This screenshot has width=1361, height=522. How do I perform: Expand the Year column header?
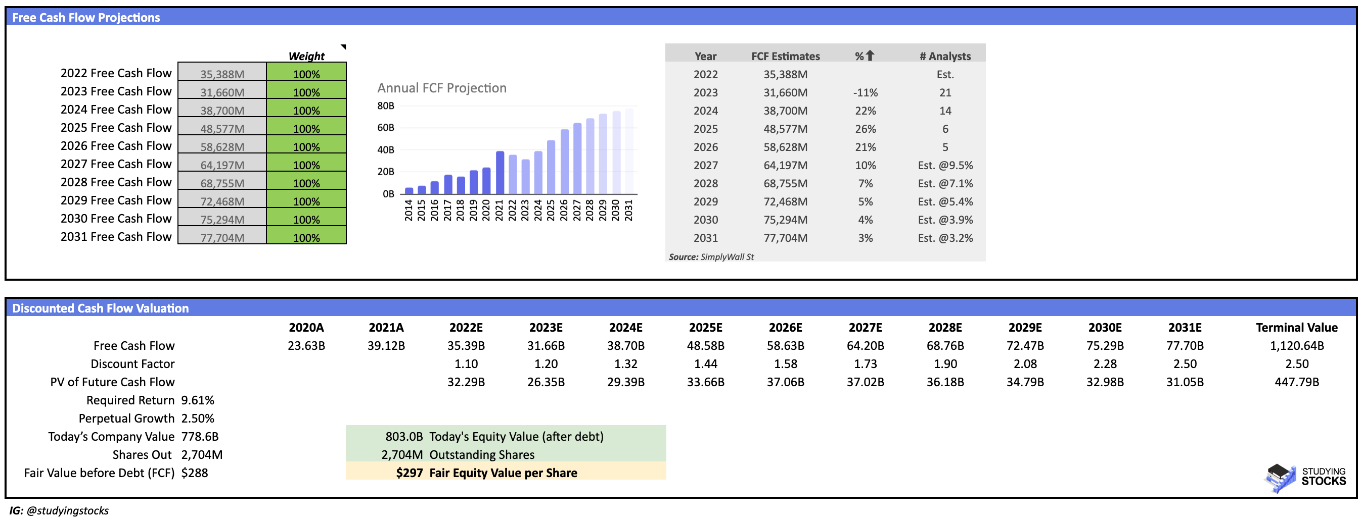coord(706,56)
